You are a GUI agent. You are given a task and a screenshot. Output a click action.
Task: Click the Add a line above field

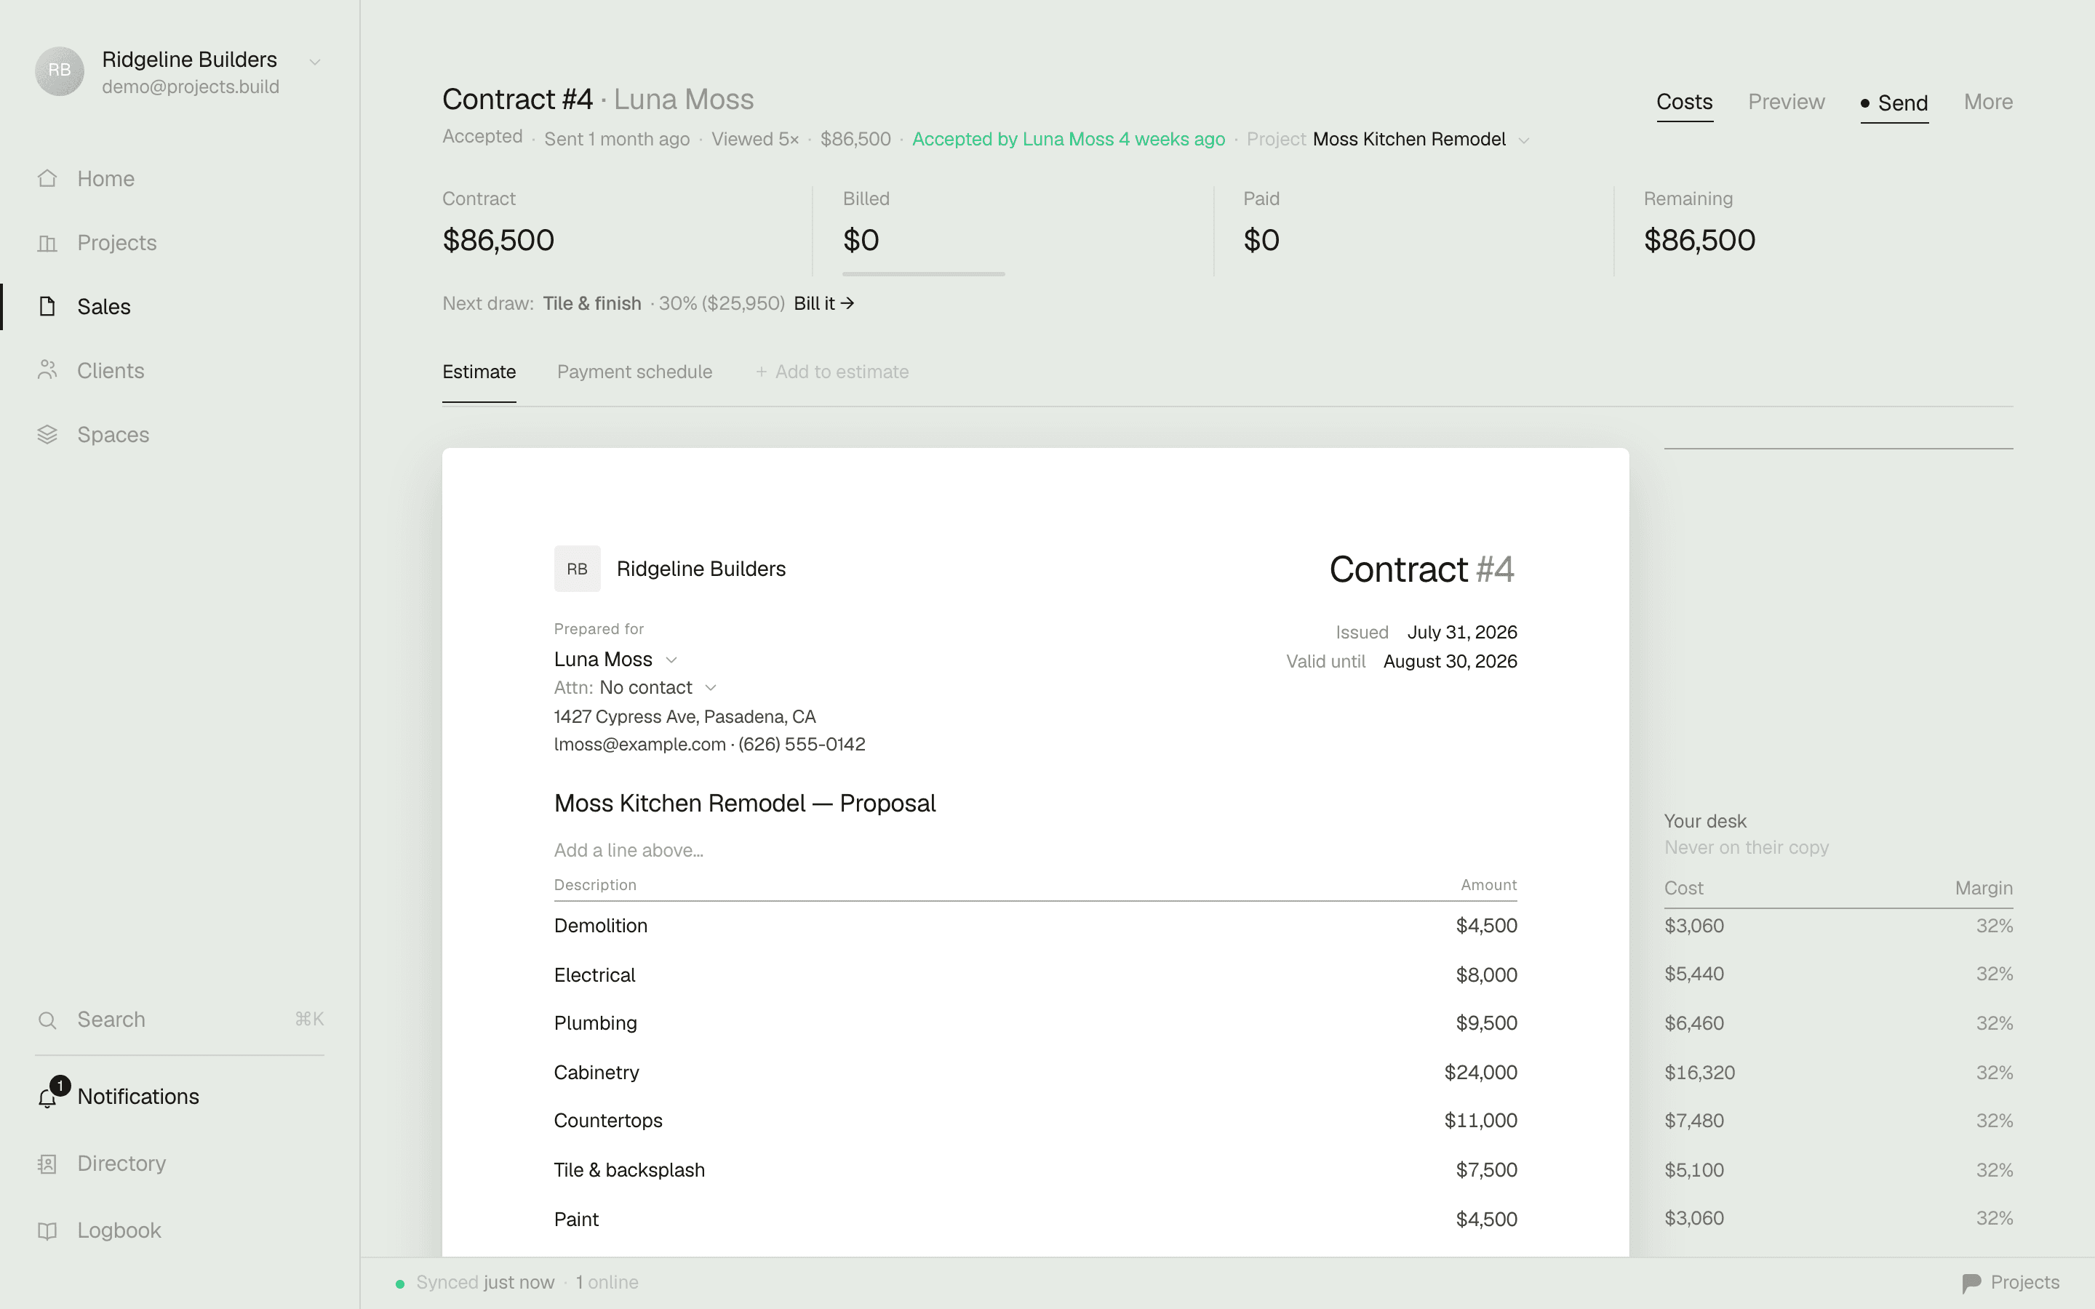coord(628,850)
